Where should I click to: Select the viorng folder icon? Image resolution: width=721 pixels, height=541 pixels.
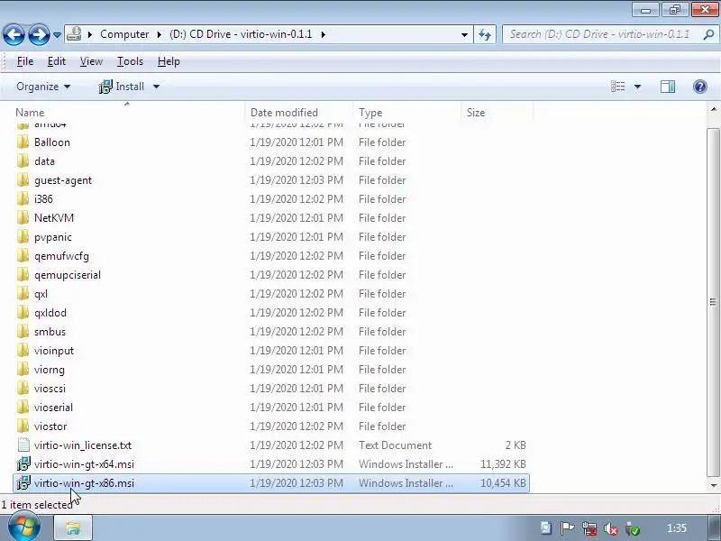(23, 370)
